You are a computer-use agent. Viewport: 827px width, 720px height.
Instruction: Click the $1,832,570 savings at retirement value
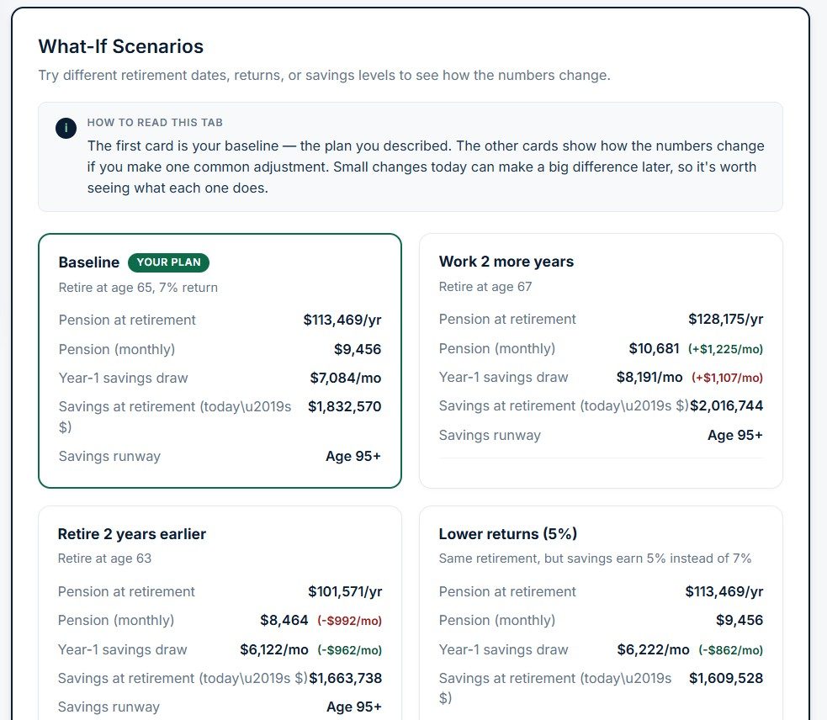(x=344, y=406)
